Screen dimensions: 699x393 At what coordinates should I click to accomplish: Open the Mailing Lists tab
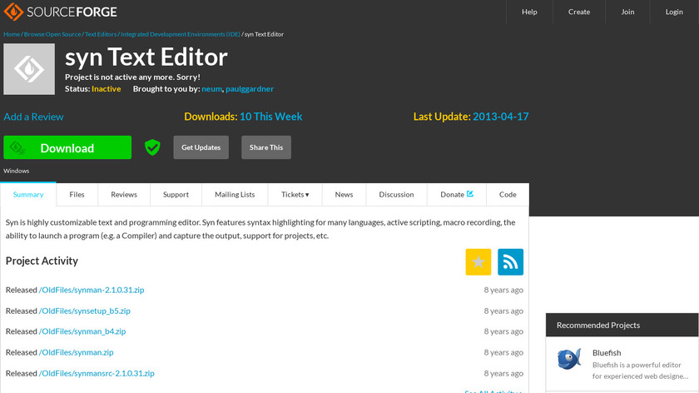[x=235, y=195]
